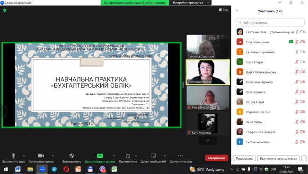Open the View menu in top right of the video area

point(223,9)
